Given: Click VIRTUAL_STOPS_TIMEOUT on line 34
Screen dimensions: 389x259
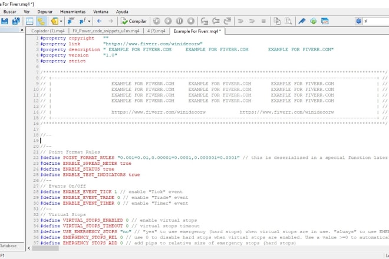Looking at the screenshot, I should 93,226.
